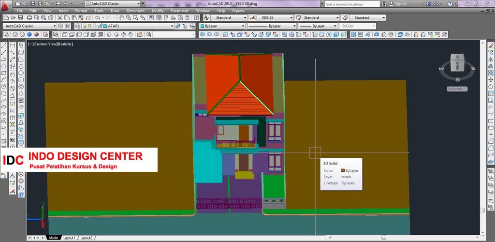Select the Polygon draw tool
This screenshot has height=242, width=495.
(4, 66)
